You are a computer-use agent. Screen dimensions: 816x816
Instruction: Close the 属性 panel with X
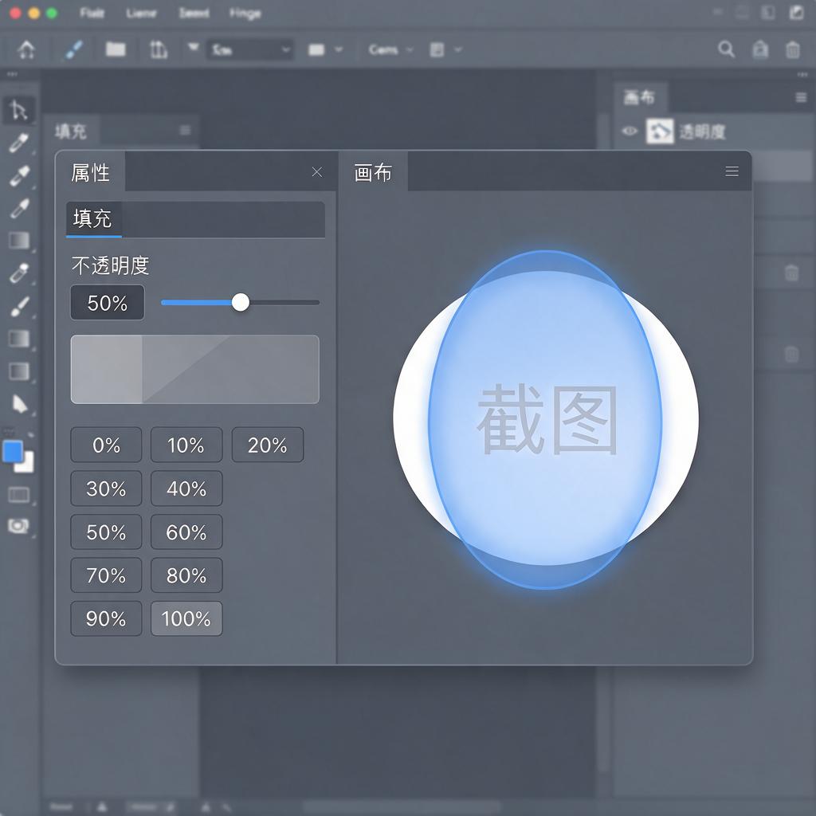tap(317, 172)
